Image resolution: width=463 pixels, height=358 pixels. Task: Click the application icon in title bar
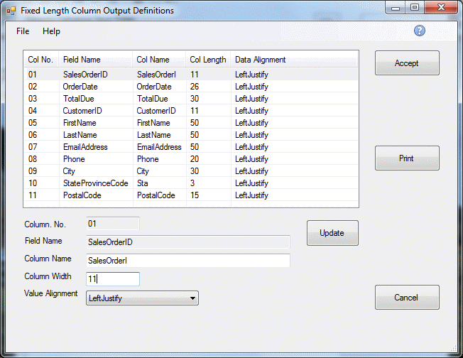coord(11,11)
